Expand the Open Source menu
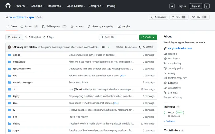 [x=76, y=6]
